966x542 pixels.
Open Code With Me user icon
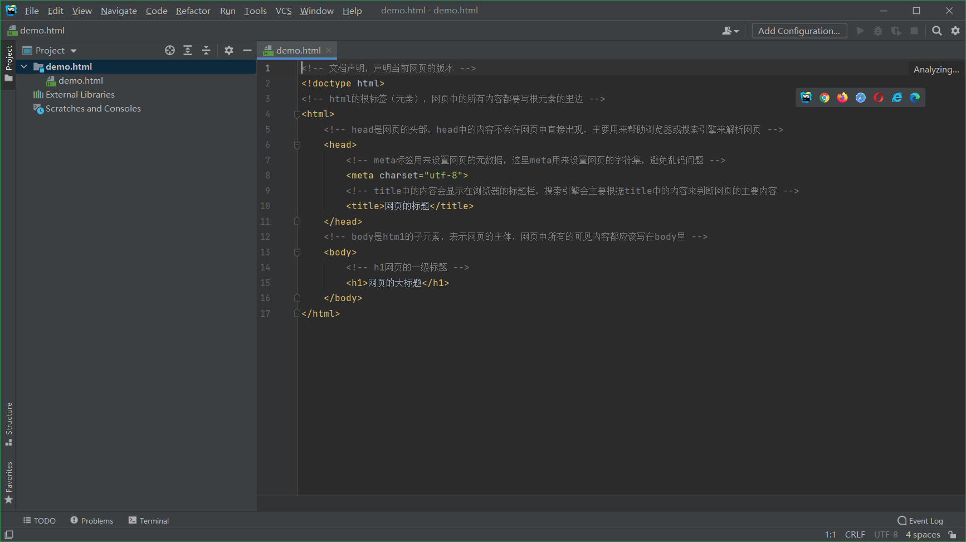pos(730,31)
